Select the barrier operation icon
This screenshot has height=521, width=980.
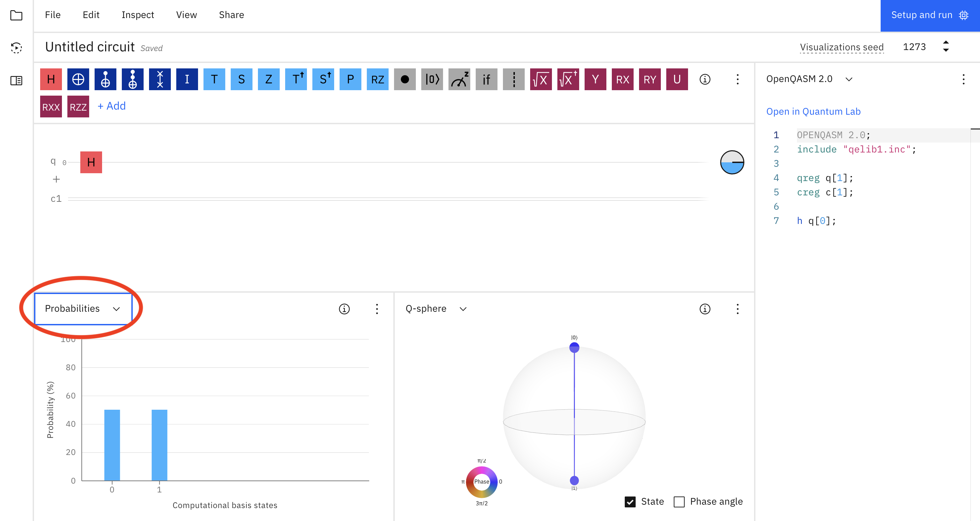pos(513,79)
